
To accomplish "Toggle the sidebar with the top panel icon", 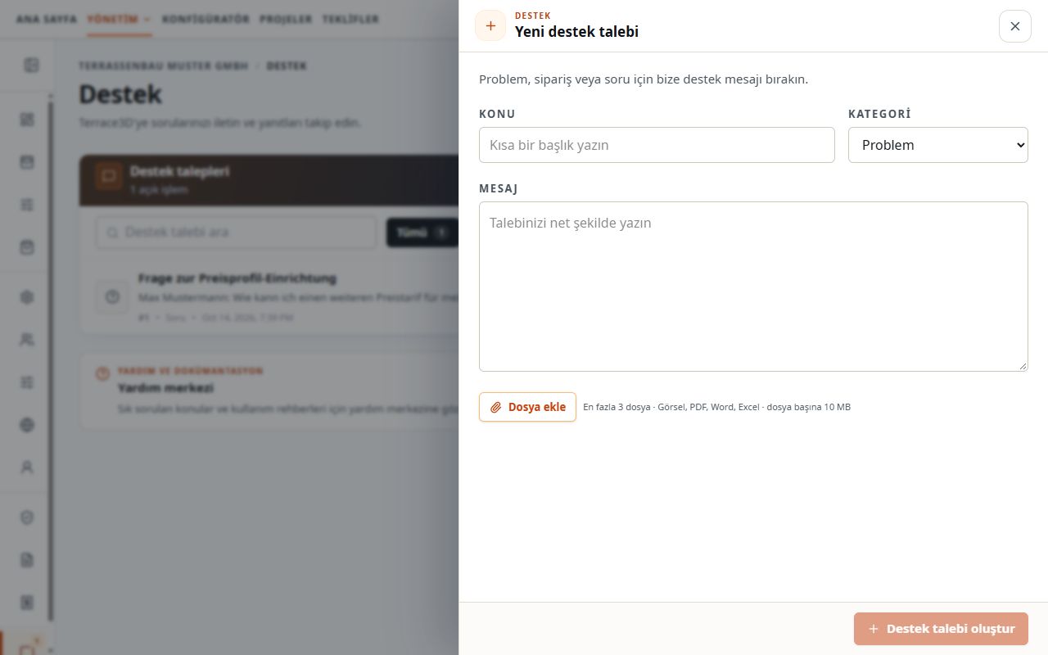I will [x=31, y=65].
